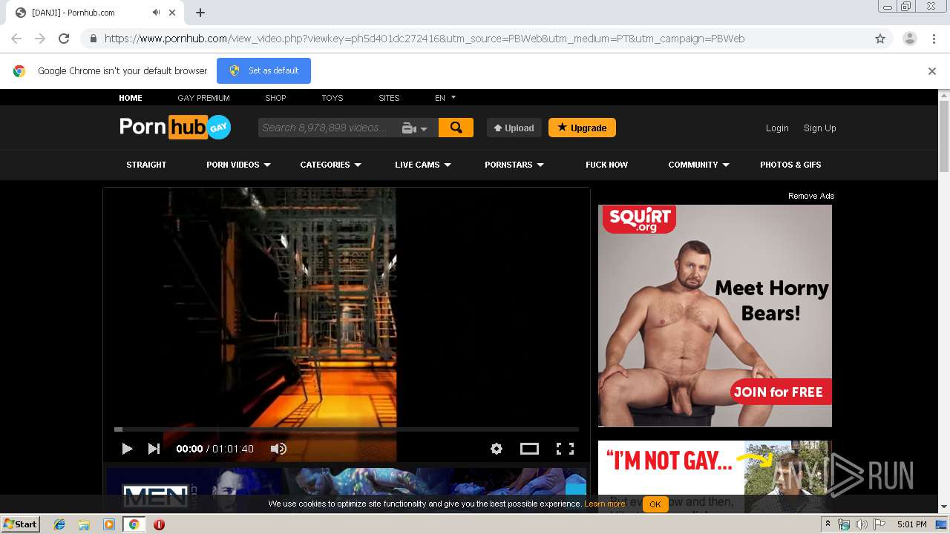950x534 pixels.
Task: Open the system volume tray icon
Action: point(862,524)
